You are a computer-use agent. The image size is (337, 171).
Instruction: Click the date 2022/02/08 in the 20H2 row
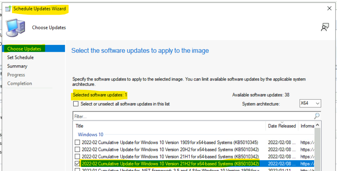pyautogui.click(x=282, y=149)
